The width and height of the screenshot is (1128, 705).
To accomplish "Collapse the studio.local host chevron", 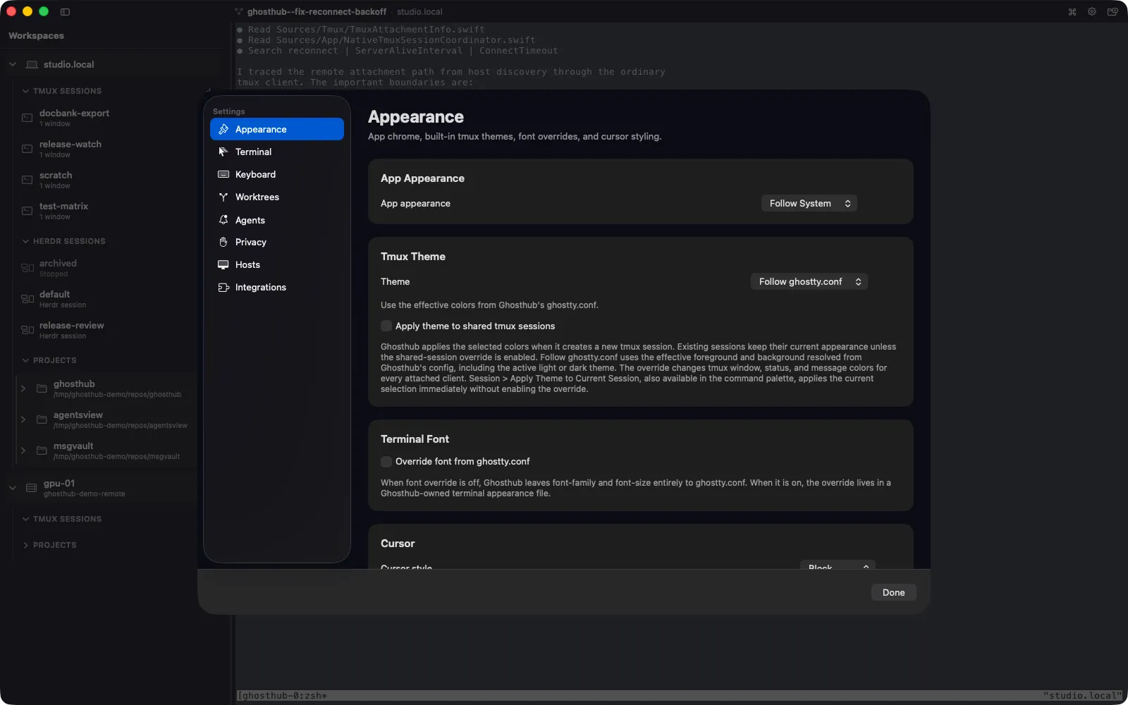I will (13, 64).
